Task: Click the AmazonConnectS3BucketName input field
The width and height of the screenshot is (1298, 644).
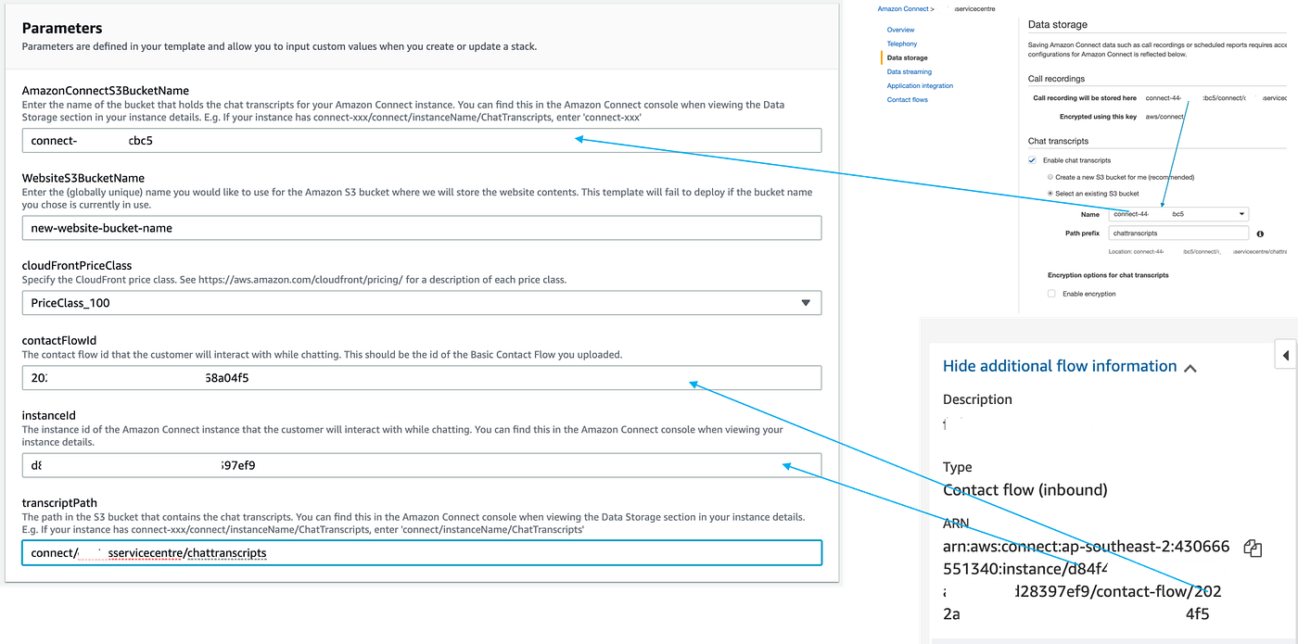Action: point(422,141)
